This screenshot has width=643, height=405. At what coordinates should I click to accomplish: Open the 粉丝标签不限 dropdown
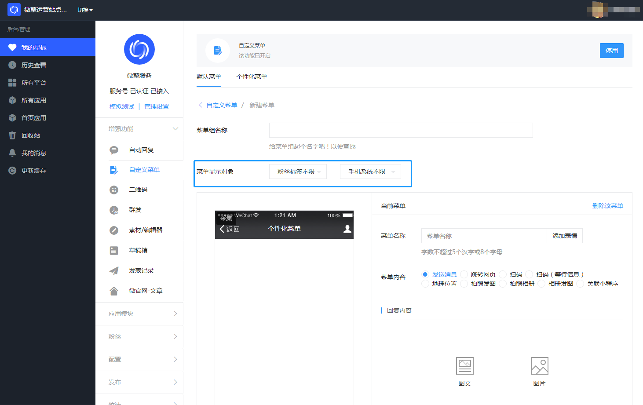(x=298, y=171)
